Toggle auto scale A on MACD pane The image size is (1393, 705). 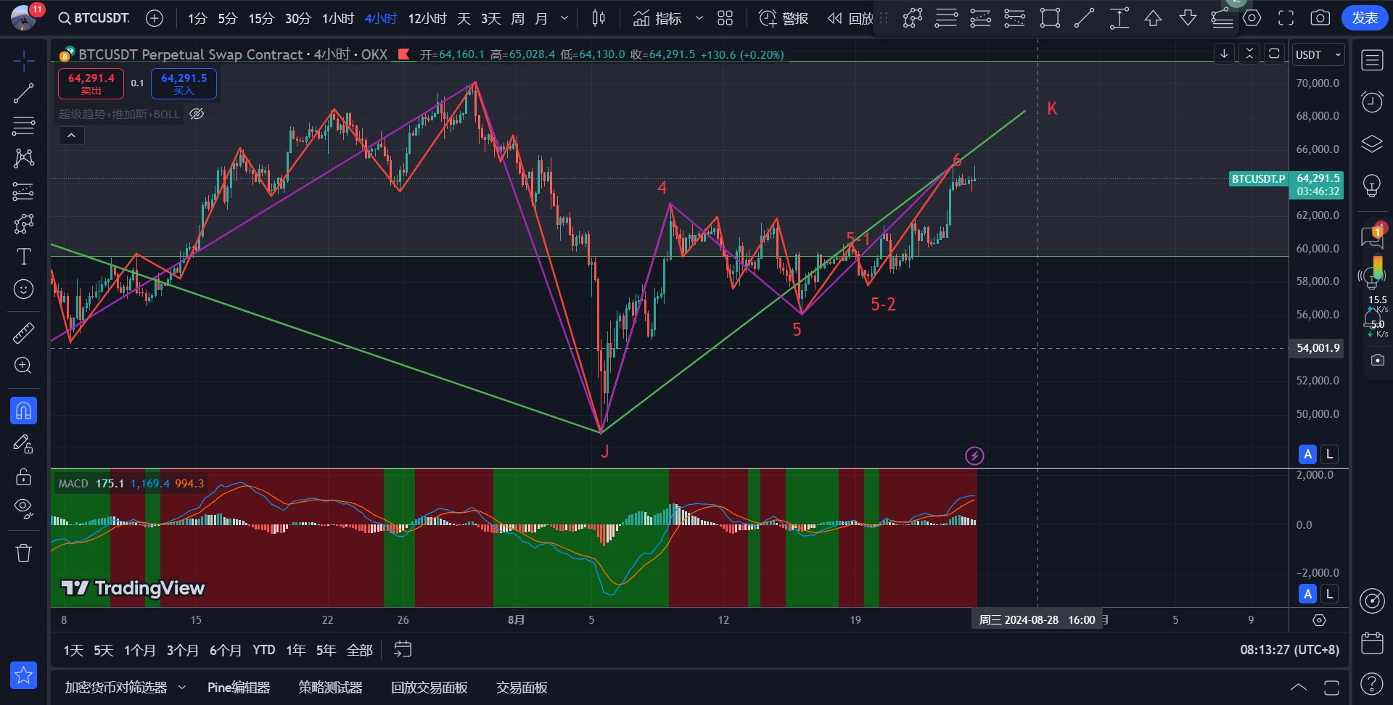click(1307, 594)
